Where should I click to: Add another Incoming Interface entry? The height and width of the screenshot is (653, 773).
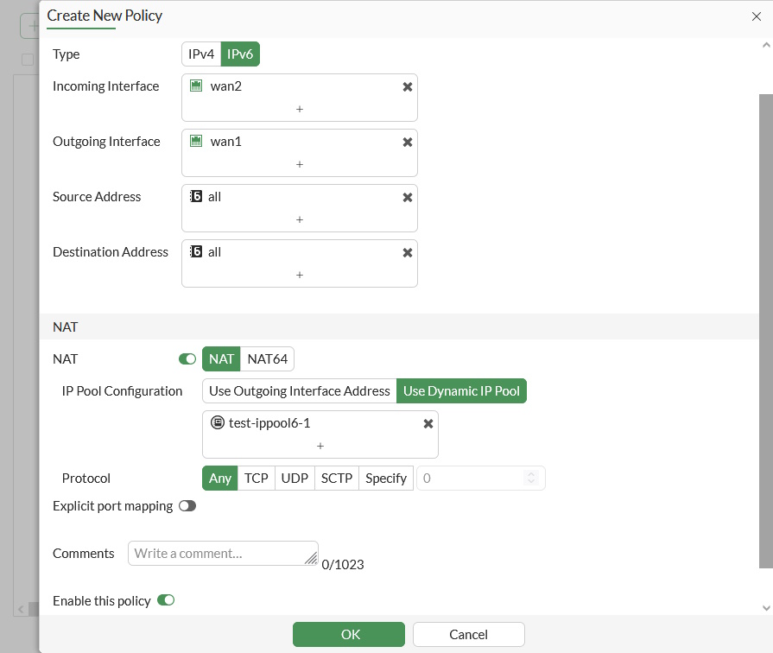pos(300,110)
